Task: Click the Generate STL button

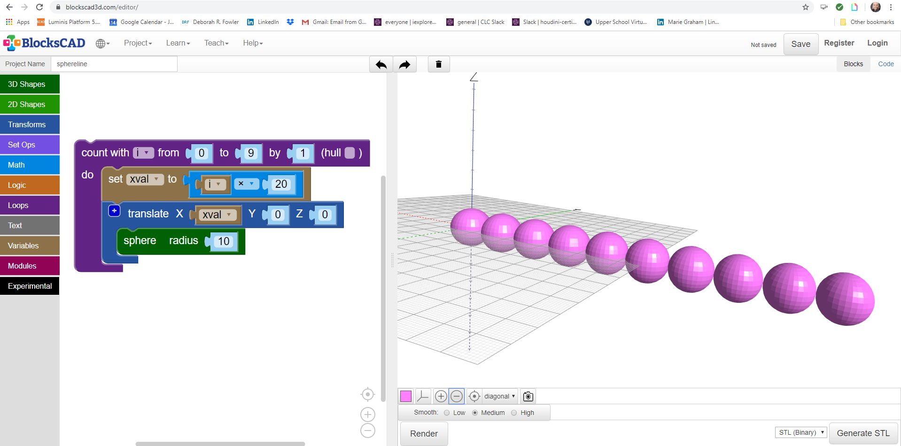Action: (x=863, y=433)
